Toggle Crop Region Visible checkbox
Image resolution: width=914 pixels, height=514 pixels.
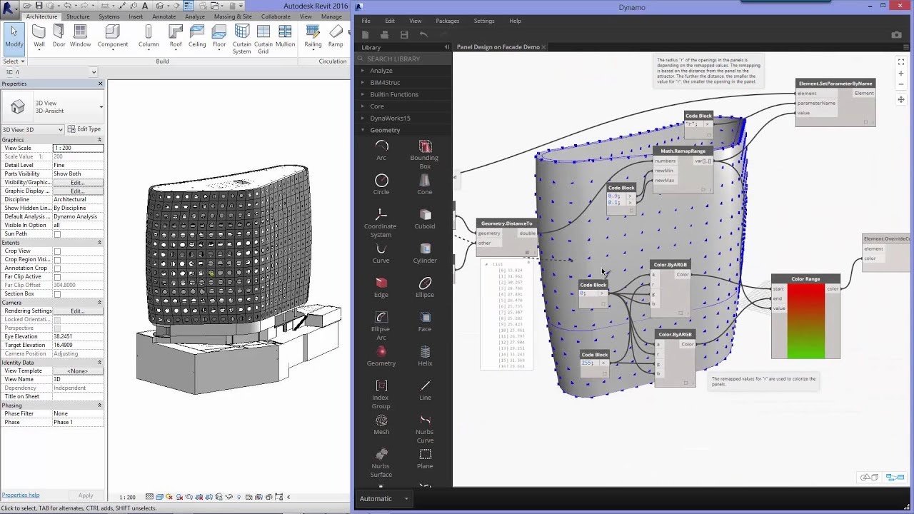click(57, 260)
